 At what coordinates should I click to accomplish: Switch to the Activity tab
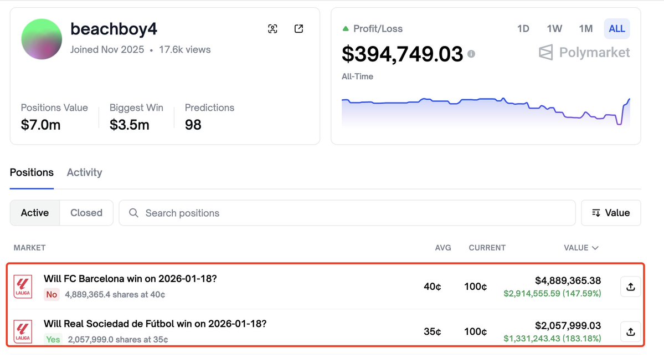(x=84, y=172)
